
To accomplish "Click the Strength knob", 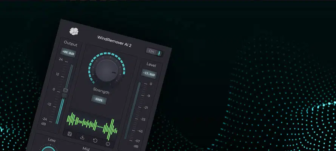I will [106, 70].
